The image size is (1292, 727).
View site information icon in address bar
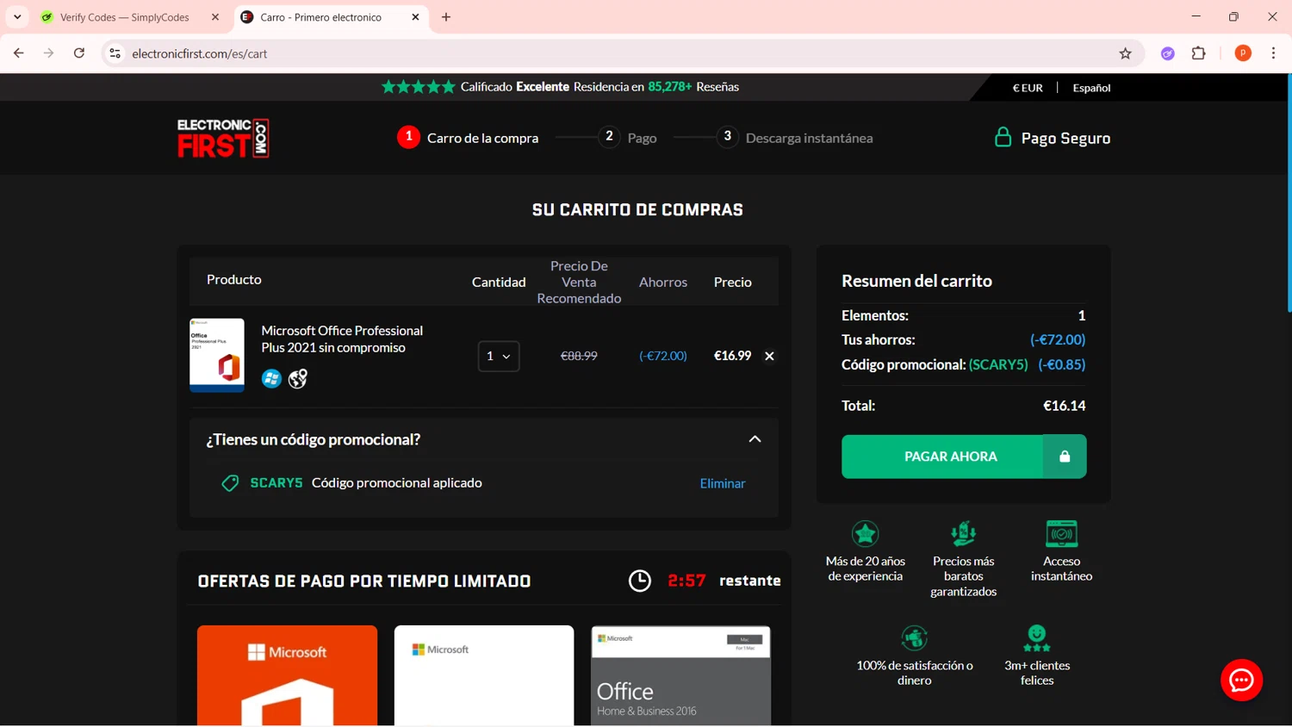click(x=115, y=53)
